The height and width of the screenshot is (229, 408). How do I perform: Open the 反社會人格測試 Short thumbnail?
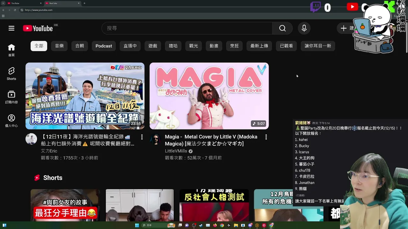(x=214, y=205)
